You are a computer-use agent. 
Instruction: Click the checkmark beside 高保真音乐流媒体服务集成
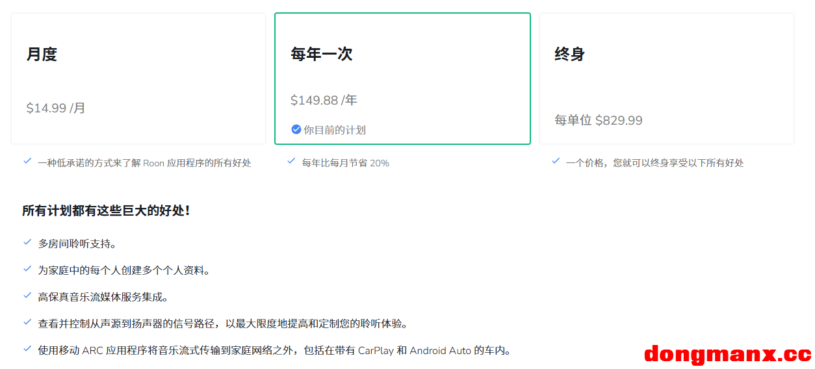coord(27,296)
